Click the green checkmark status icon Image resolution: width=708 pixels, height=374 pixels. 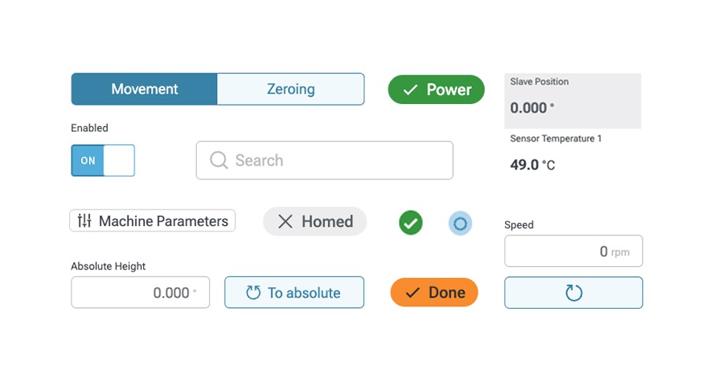pos(411,223)
